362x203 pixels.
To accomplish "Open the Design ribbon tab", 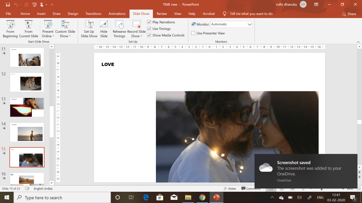I will 73,14.
